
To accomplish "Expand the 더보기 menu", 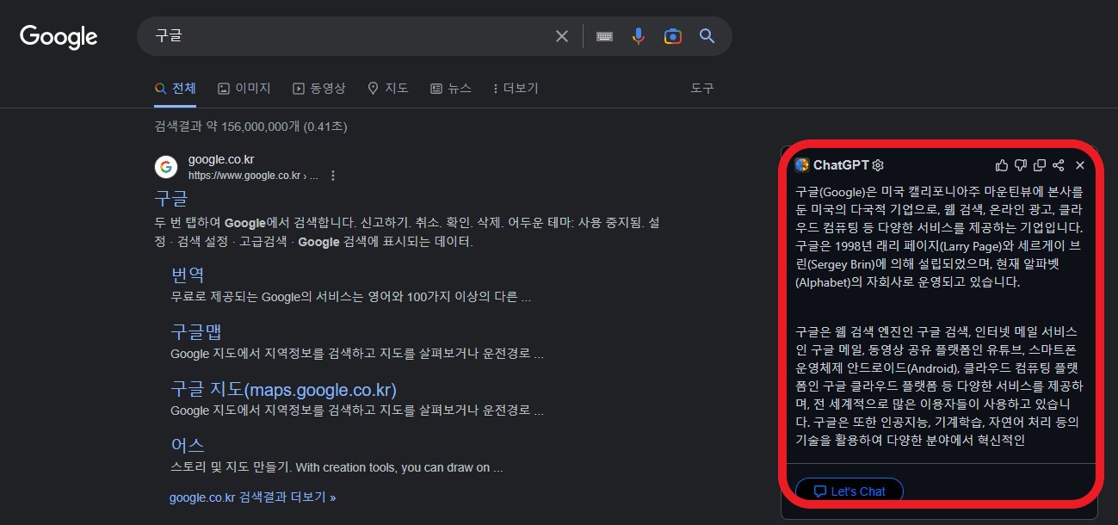I will [x=516, y=88].
